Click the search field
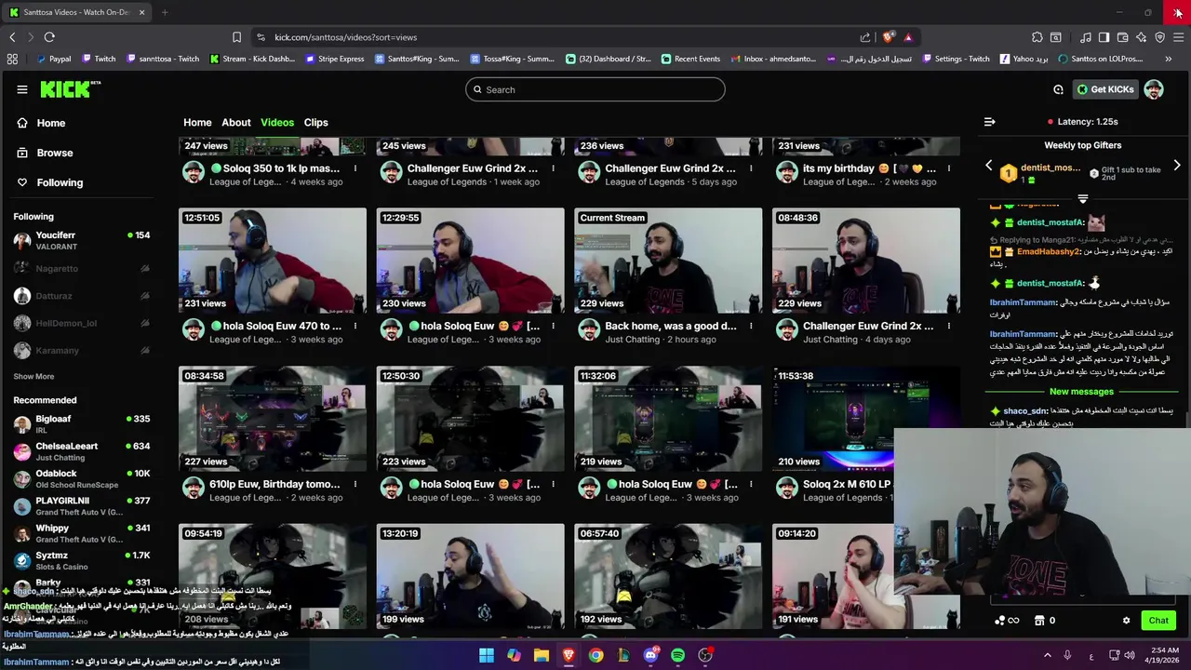This screenshot has width=1191, height=670. [x=595, y=89]
